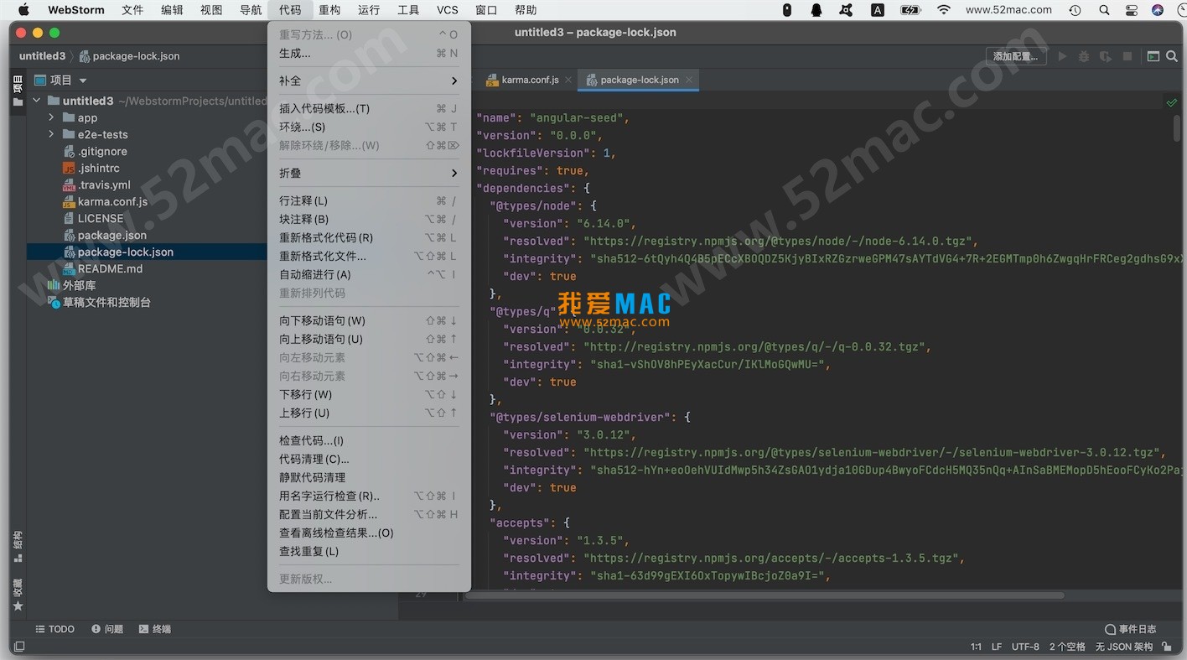Click the Run configuration play icon

[1062, 56]
